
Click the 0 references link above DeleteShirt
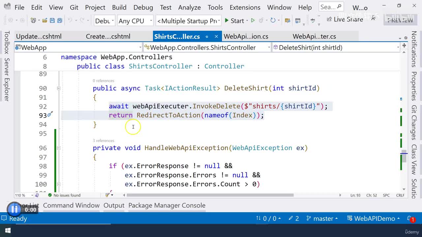104,81
